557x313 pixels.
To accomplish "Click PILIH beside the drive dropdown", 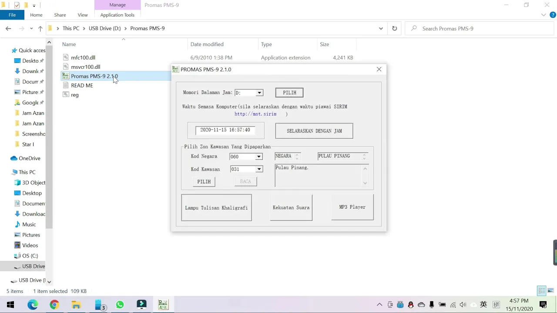I will pos(289,93).
